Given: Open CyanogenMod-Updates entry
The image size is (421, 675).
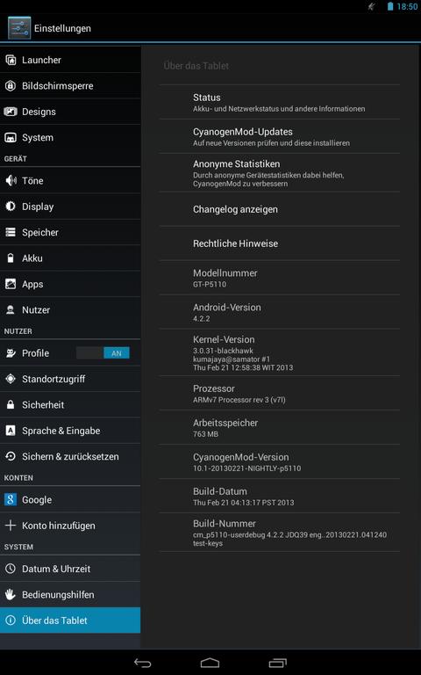Looking at the screenshot, I should [x=279, y=136].
